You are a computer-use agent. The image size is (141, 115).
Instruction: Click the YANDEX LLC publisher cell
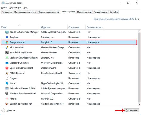coord(47,99)
